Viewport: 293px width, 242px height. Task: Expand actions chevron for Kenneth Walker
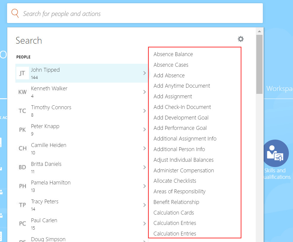[144, 92]
